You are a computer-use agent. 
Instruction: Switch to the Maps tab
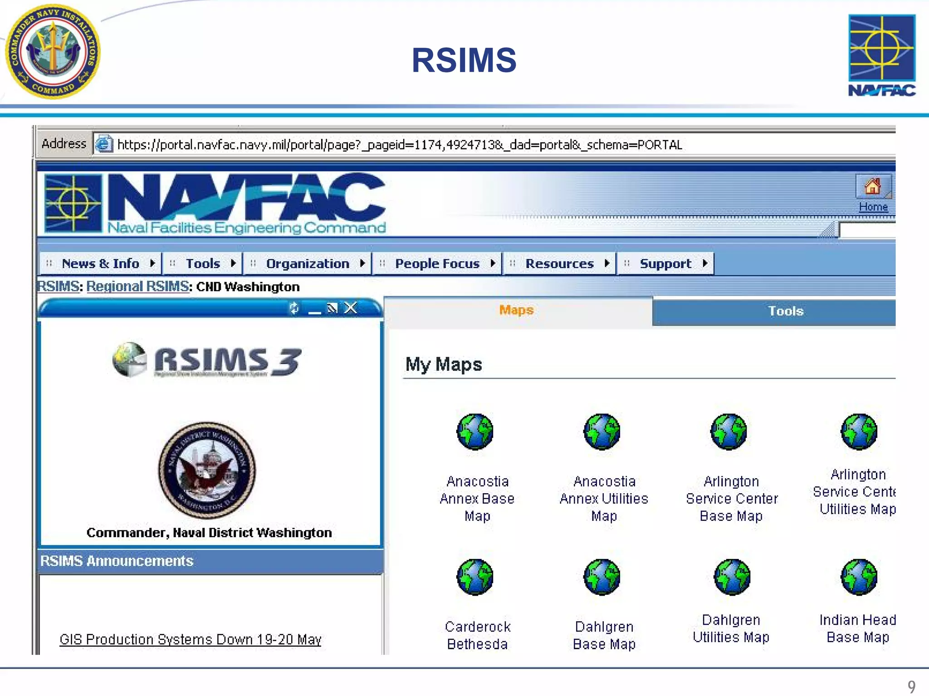(x=517, y=311)
